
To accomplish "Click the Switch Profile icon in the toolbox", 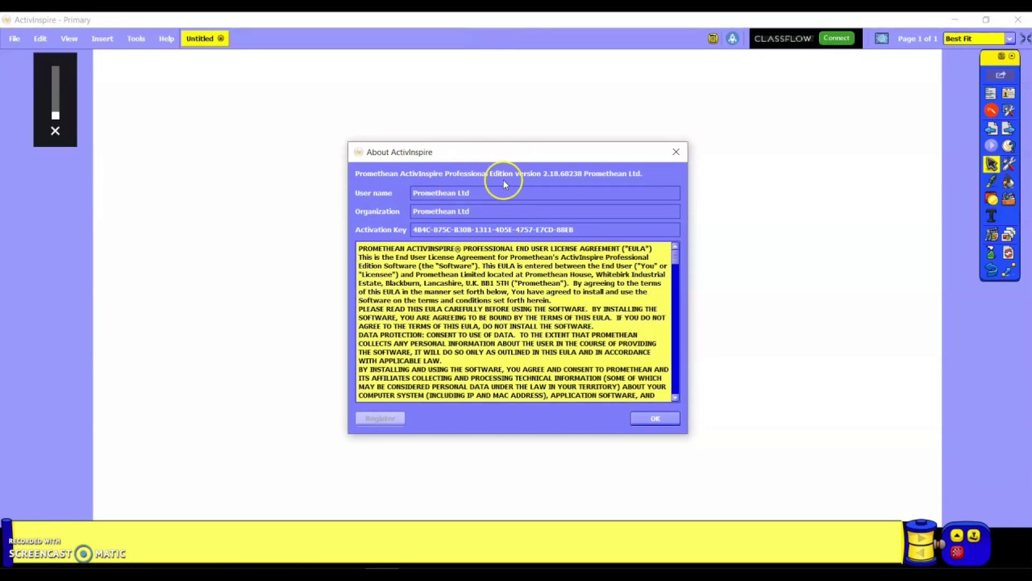I will pos(1009,93).
